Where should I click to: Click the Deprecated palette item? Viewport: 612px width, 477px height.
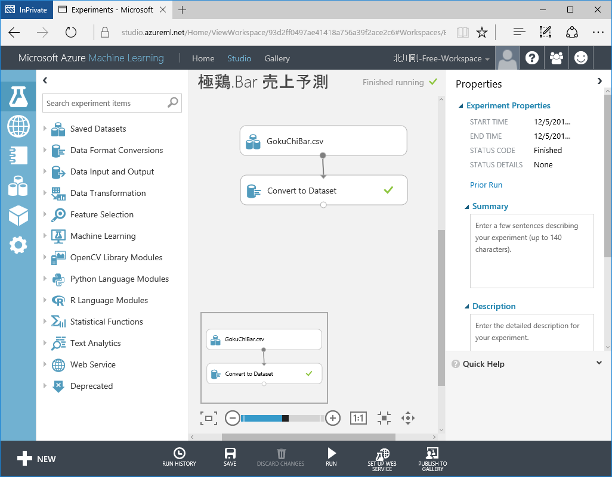(x=92, y=386)
